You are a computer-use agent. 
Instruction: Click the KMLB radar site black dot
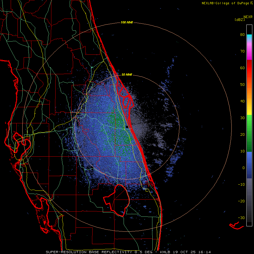[x=127, y=127]
